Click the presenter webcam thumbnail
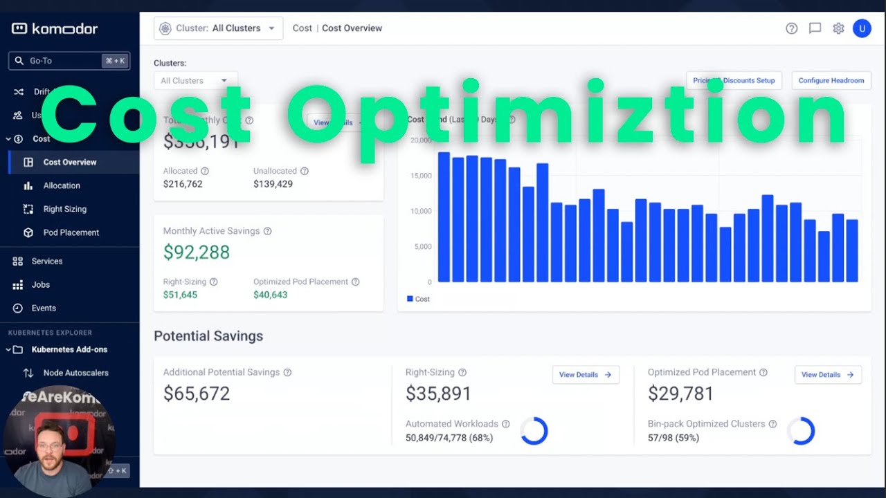886x498 pixels. (60, 441)
